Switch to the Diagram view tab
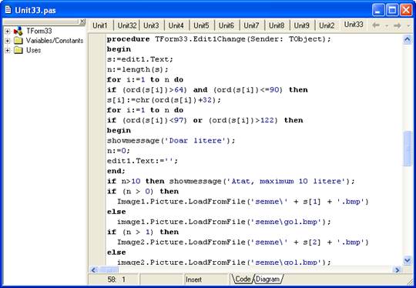 point(268,279)
